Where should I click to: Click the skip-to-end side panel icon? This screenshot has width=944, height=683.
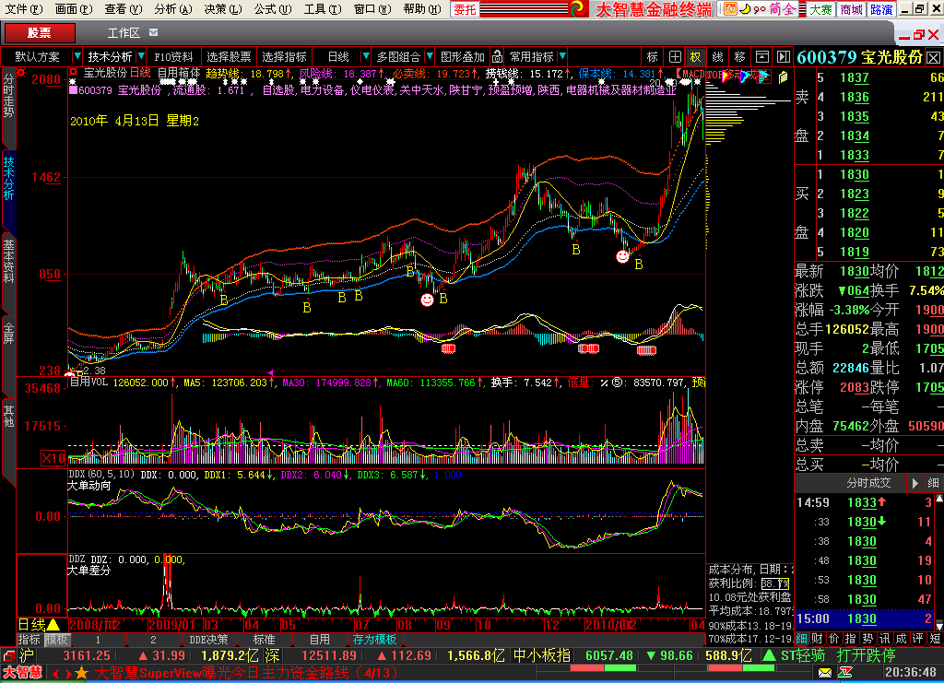[x=784, y=56]
